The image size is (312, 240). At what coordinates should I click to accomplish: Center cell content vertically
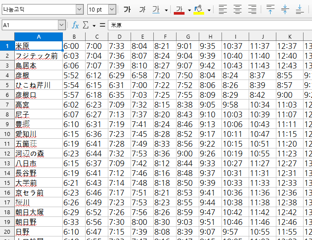[x=285, y=9]
